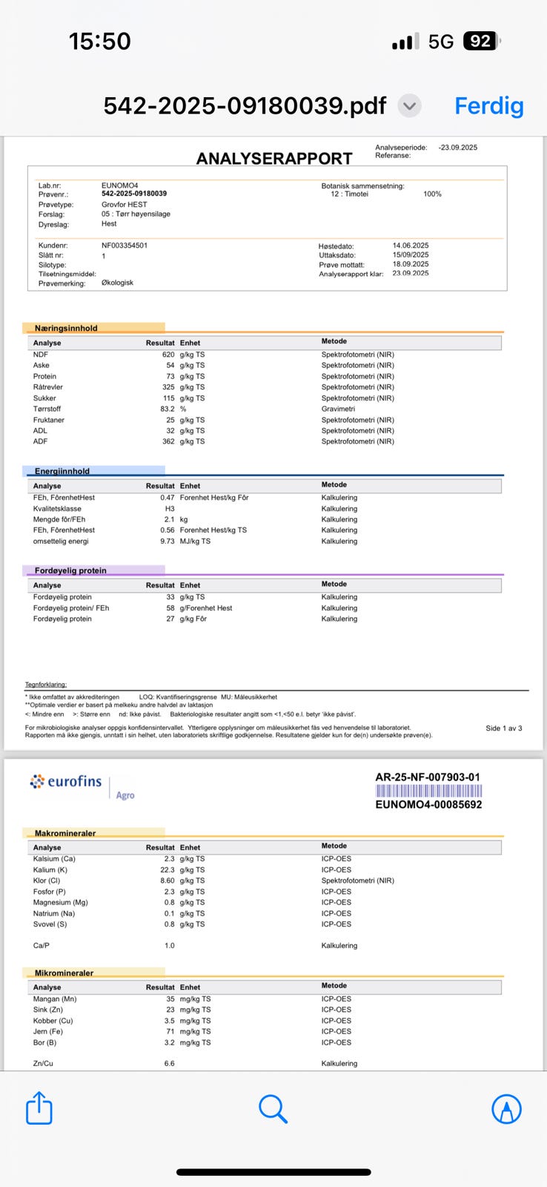Tap the eurofins logo on page two

point(65,781)
